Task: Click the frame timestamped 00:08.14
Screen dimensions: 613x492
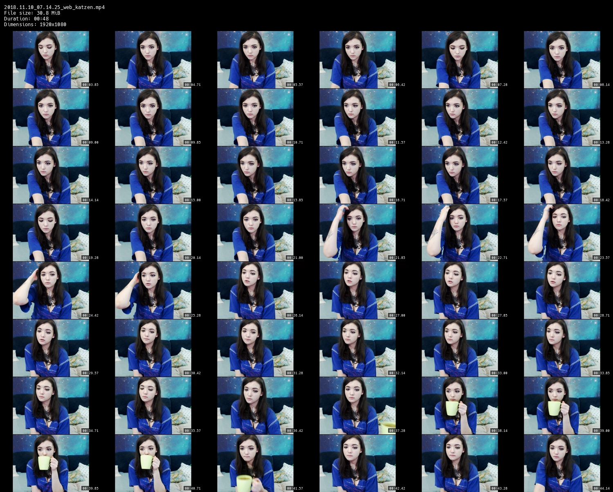Action: pyautogui.click(x=562, y=60)
